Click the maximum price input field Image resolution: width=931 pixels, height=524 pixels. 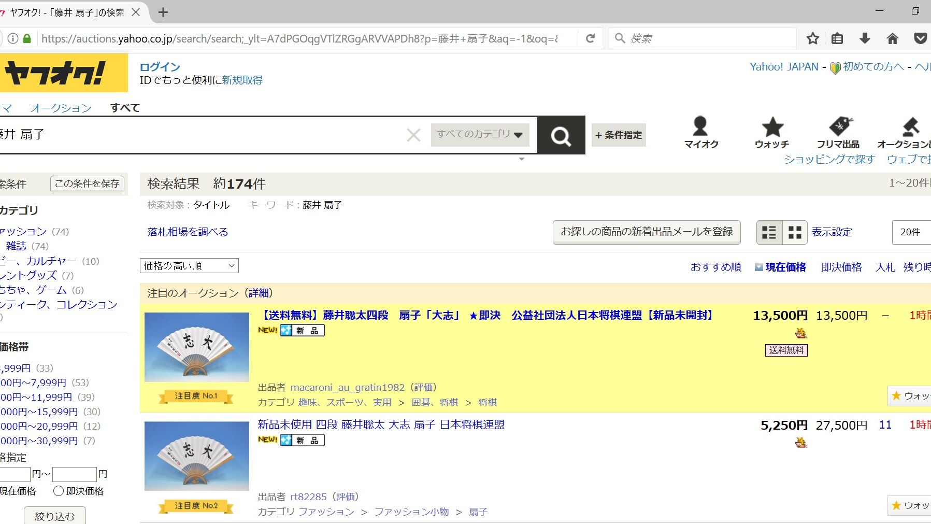[x=75, y=474]
